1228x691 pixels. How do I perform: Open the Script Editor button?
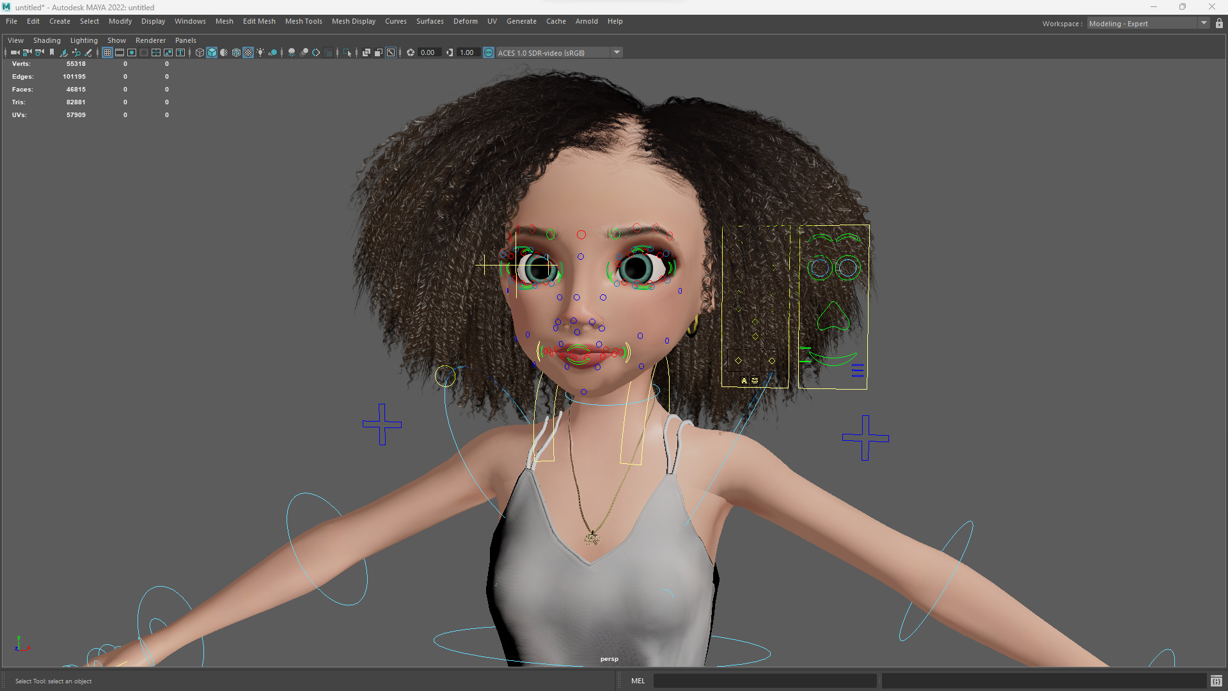tap(1216, 681)
